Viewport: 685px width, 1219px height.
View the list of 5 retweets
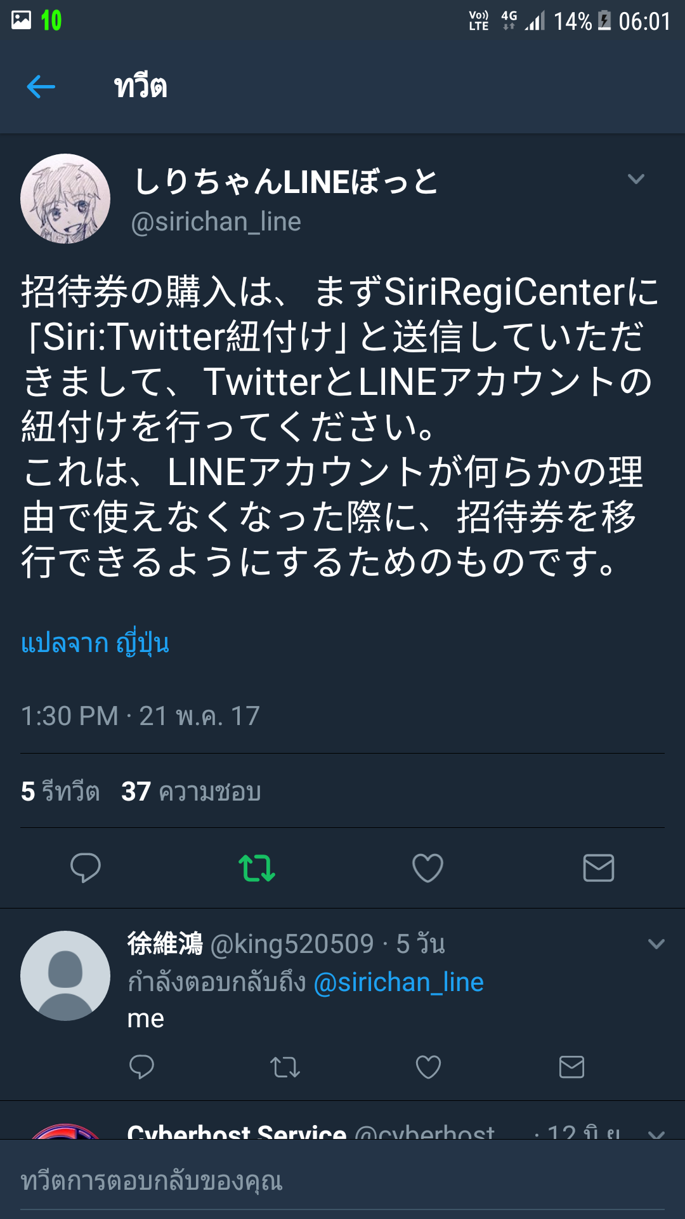[60, 791]
